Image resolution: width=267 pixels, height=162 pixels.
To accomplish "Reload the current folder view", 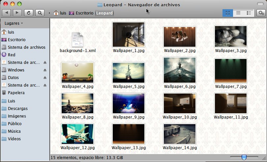I will 29,13.
